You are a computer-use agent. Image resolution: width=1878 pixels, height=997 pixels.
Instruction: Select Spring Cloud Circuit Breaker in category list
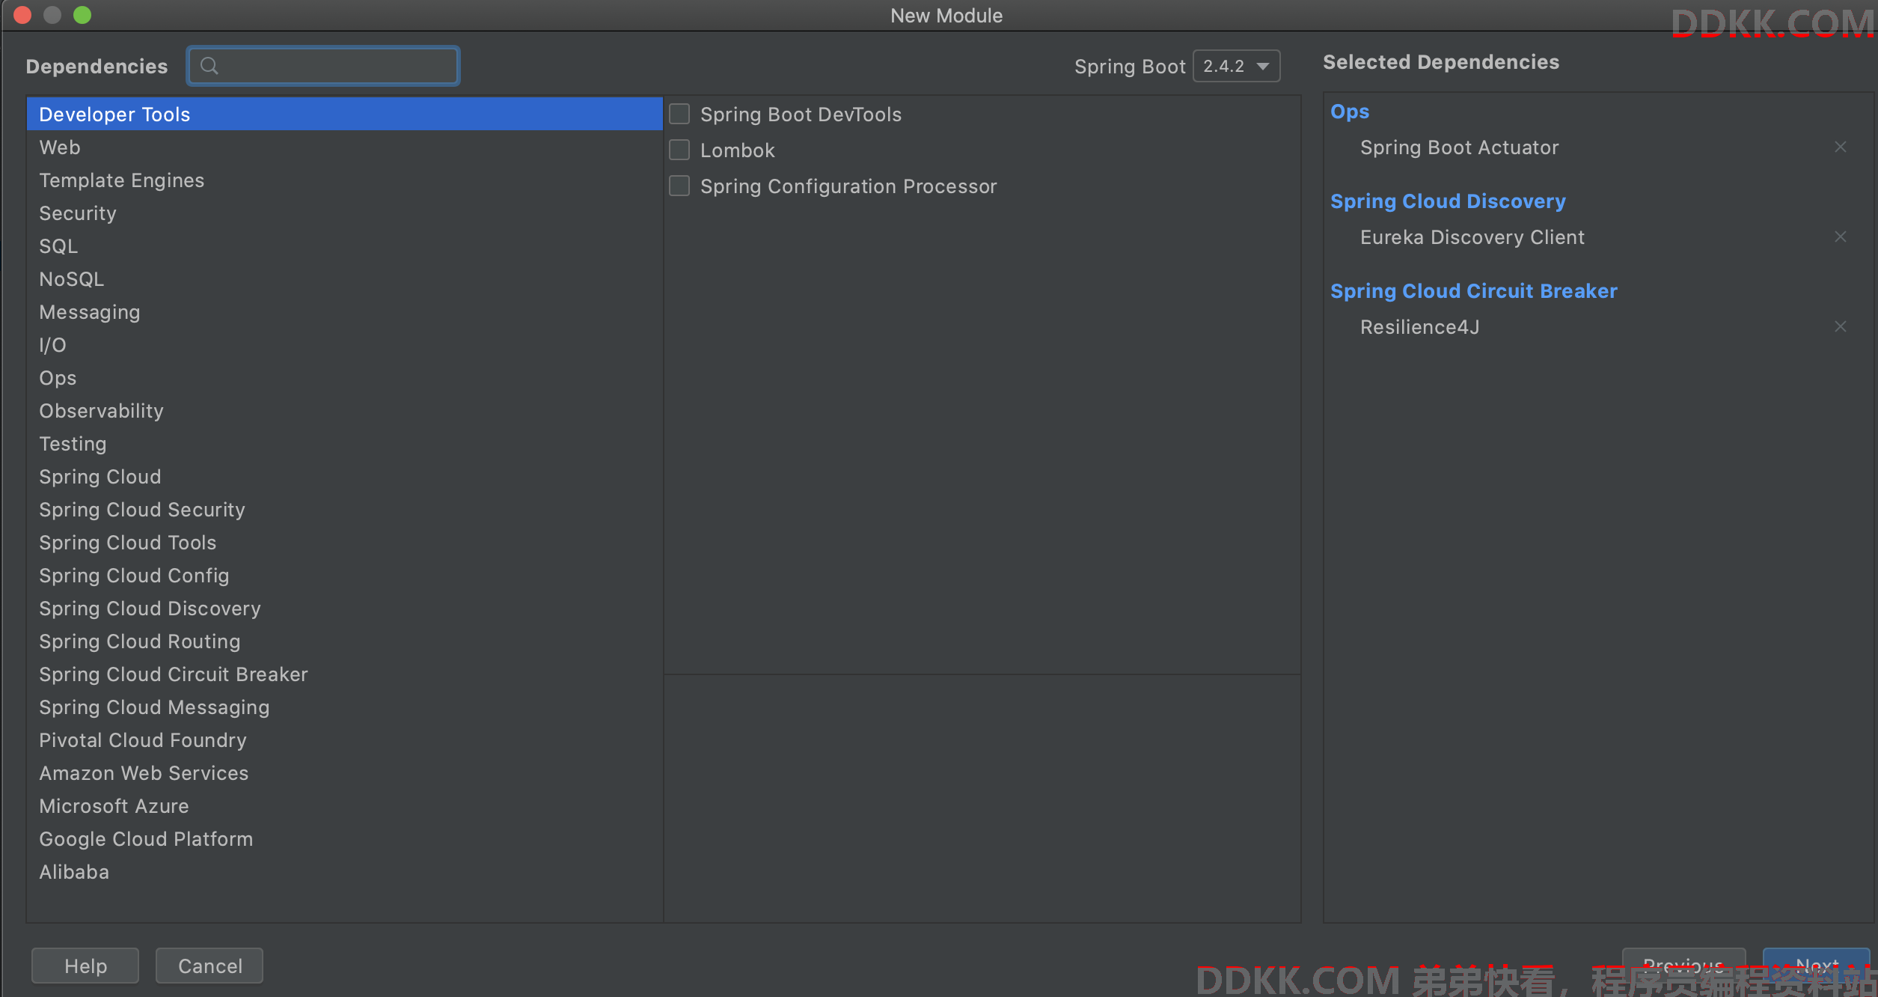tap(345, 674)
